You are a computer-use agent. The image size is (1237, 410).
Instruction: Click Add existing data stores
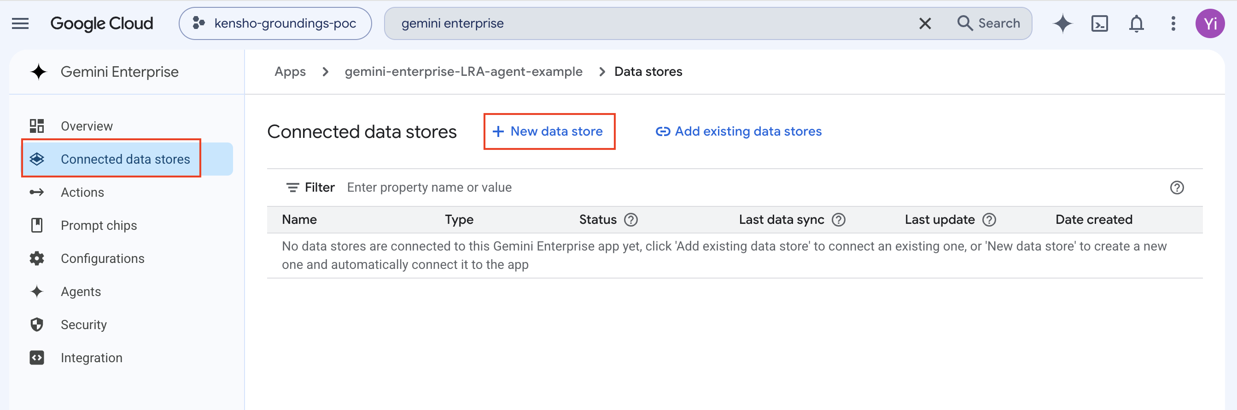[739, 131]
